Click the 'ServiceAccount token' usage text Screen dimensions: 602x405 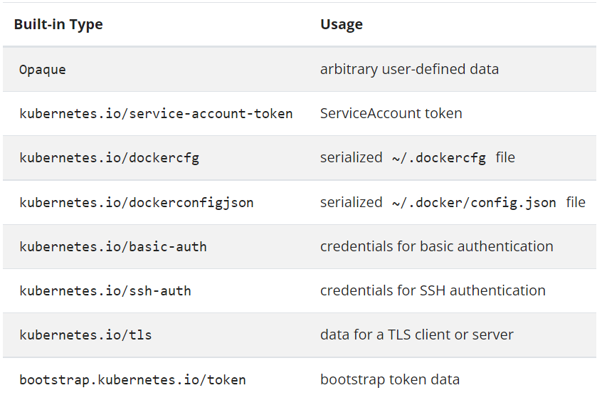[391, 113]
